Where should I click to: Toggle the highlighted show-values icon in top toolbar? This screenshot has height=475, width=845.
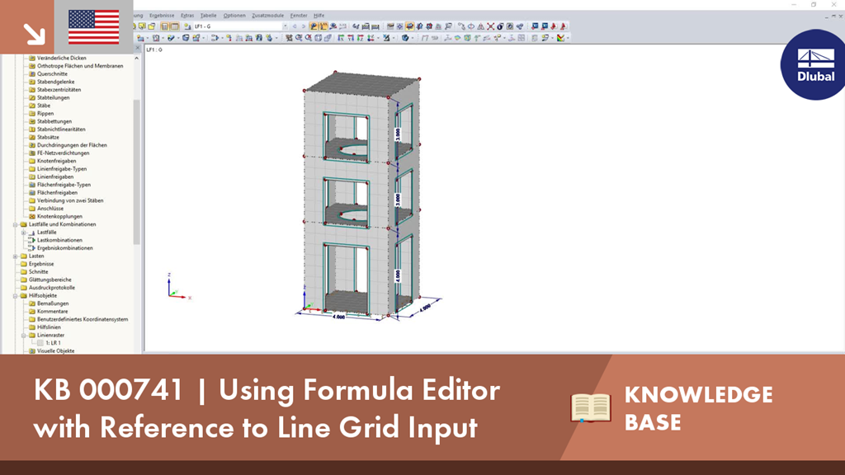(x=323, y=26)
